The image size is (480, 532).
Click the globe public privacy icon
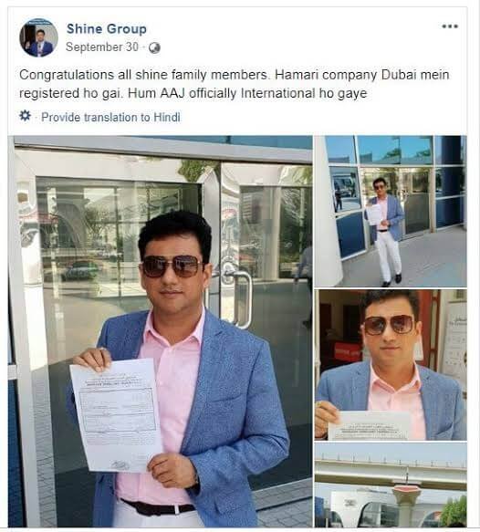(154, 47)
